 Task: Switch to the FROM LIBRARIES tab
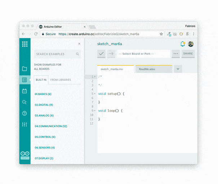pyautogui.click(x=61, y=80)
